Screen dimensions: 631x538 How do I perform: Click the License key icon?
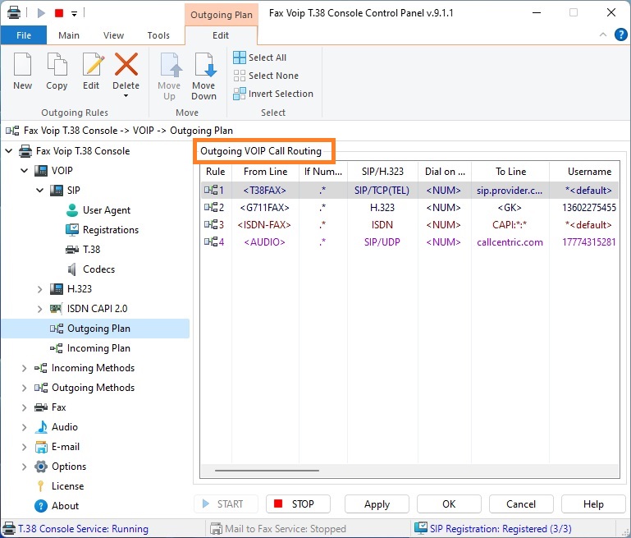coord(41,486)
